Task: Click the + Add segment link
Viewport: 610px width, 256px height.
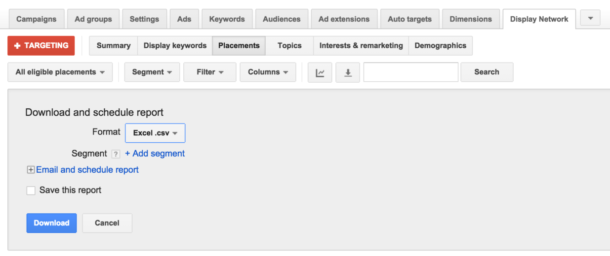Action: [x=155, y=154]
